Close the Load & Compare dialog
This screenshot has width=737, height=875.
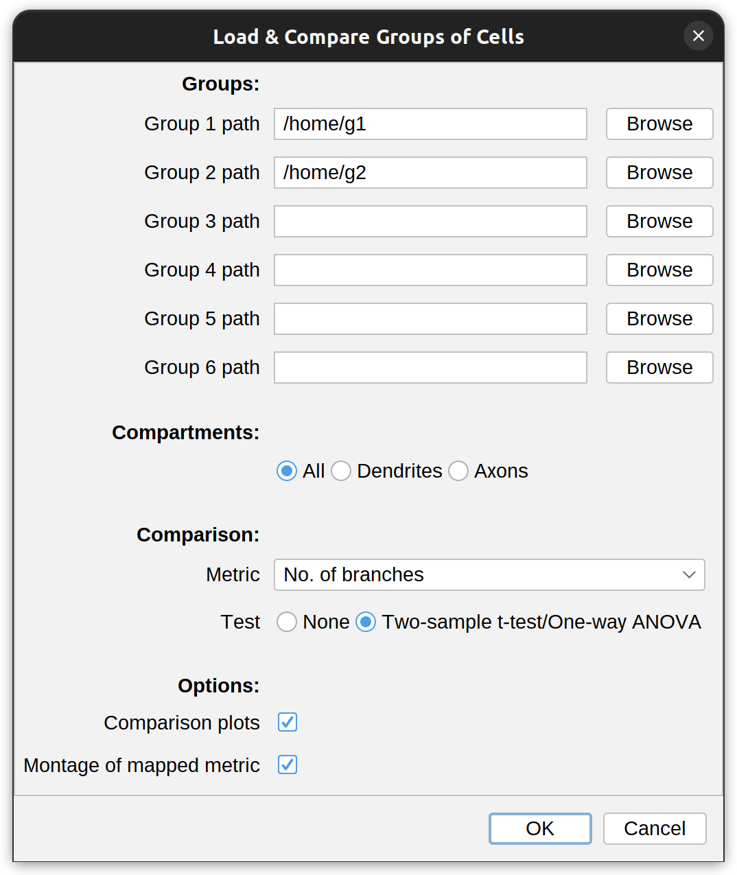click(698, 36)
